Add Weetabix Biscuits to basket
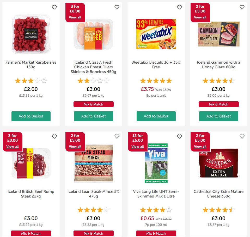250x237 pixels. [156, 116]
